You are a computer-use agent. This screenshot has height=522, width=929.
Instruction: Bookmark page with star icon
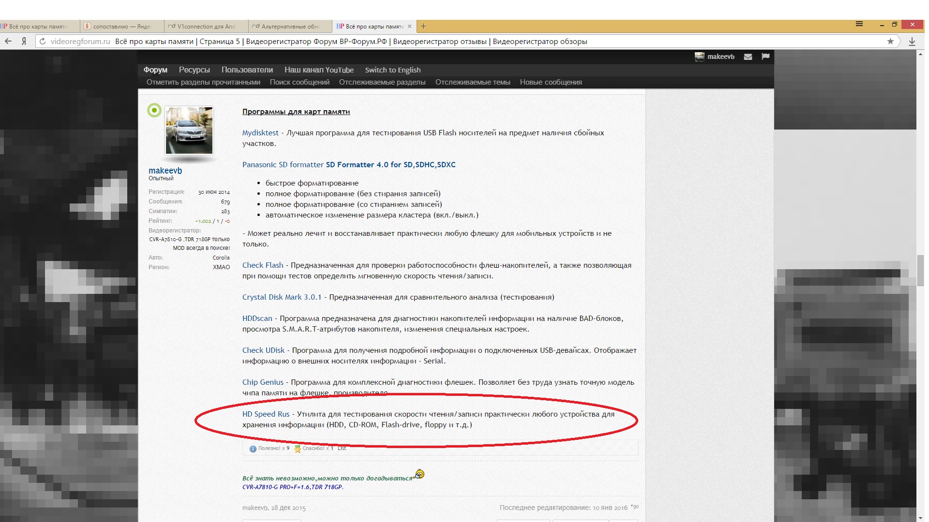(890, 42)
